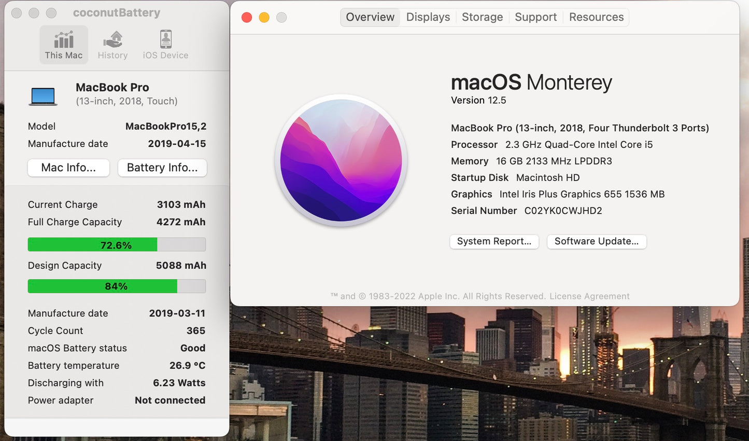This screenshot has height=441, width=749.
Task: Go to the Storage tab
Action: pyautogui.click(x=482, y=17)
